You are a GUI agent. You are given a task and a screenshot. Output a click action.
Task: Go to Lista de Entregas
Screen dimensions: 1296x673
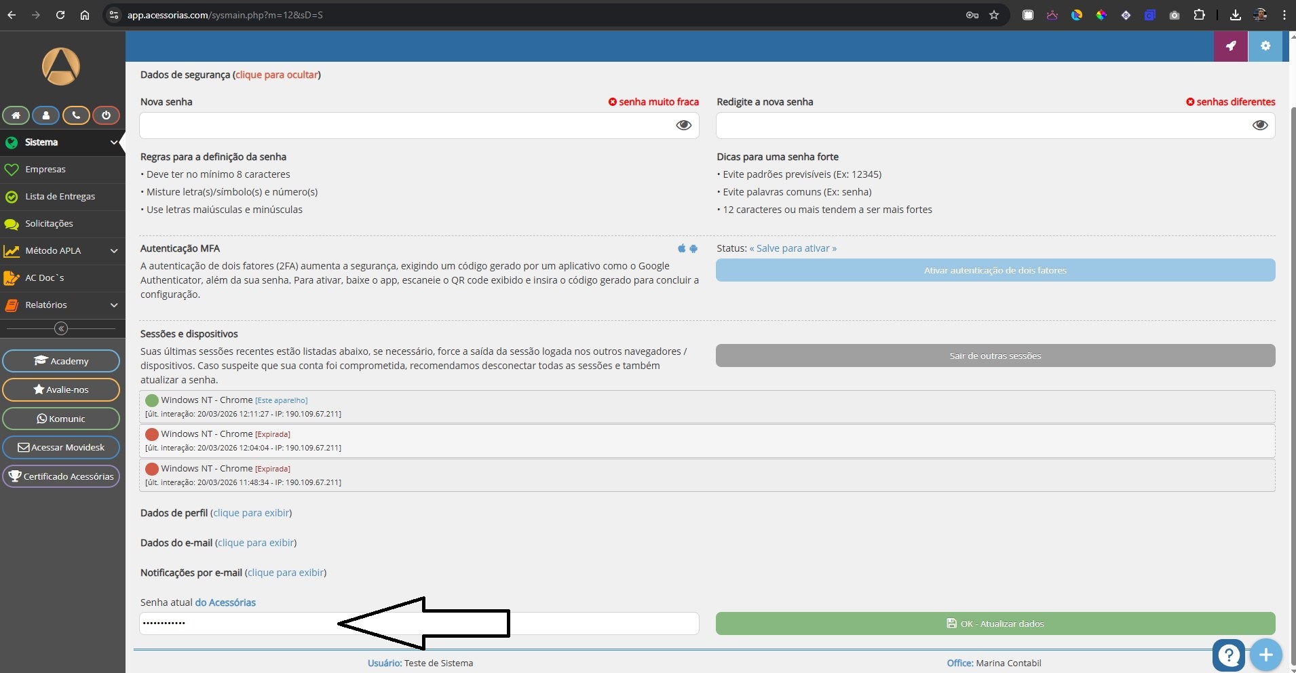[60, 196]
